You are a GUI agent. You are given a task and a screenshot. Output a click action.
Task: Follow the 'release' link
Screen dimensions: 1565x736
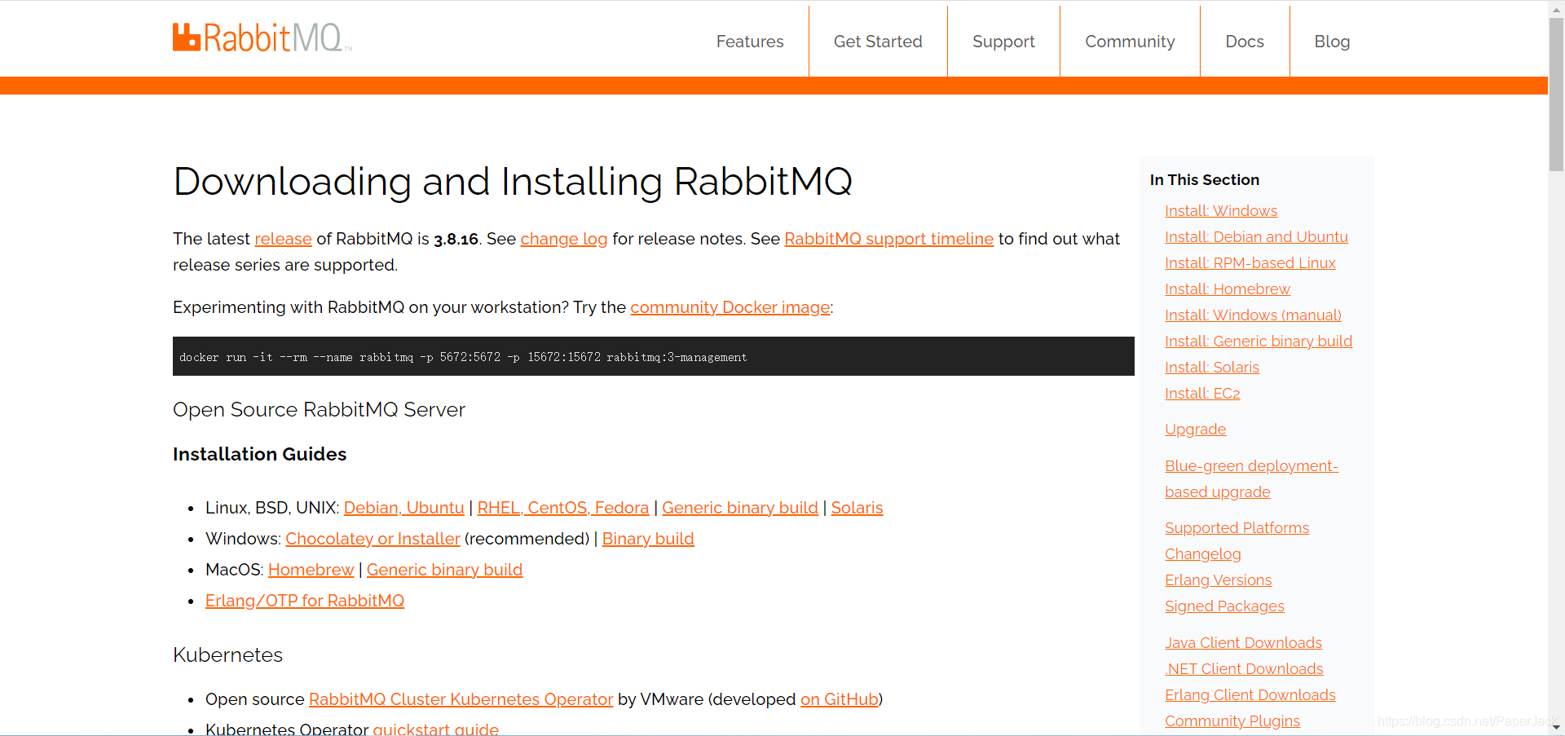[283, 239]
